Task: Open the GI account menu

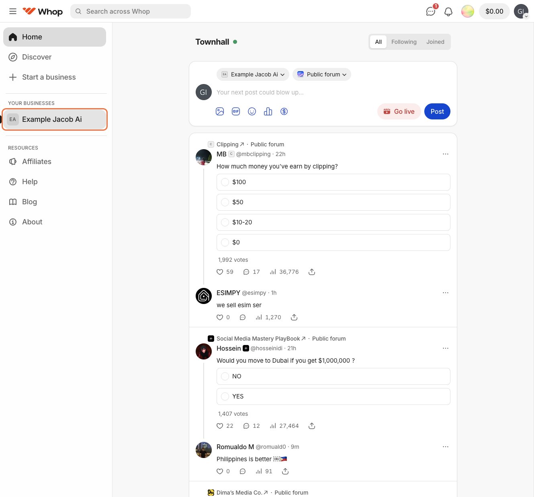Action: [521, 11]
